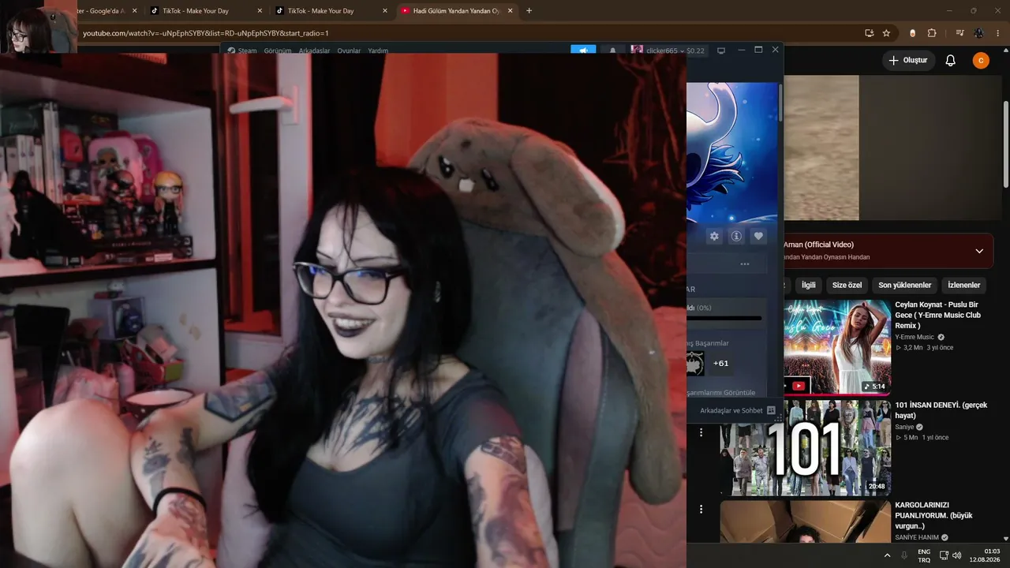Viewport: 1010px width, 568px height.
Task: Close the Google tab
Action: pos(133,11)
